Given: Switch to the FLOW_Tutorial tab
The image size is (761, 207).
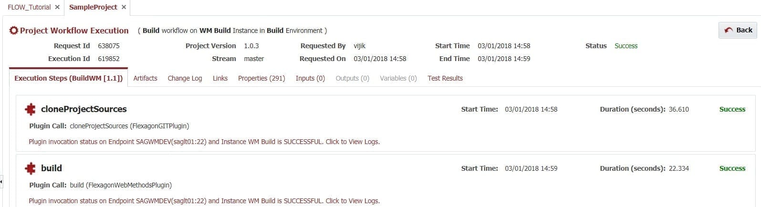Looking at the screenshot, I should tap(29, 7).
